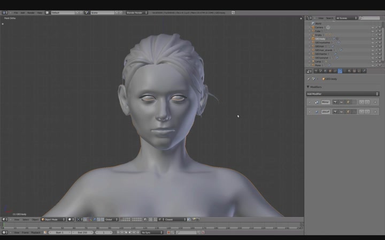Click the Start frame field

(x=60, y=233)
